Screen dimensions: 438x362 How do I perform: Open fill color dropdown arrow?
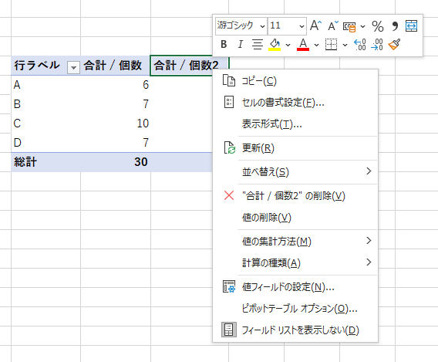pyautogui.click(x=288, y=45)
